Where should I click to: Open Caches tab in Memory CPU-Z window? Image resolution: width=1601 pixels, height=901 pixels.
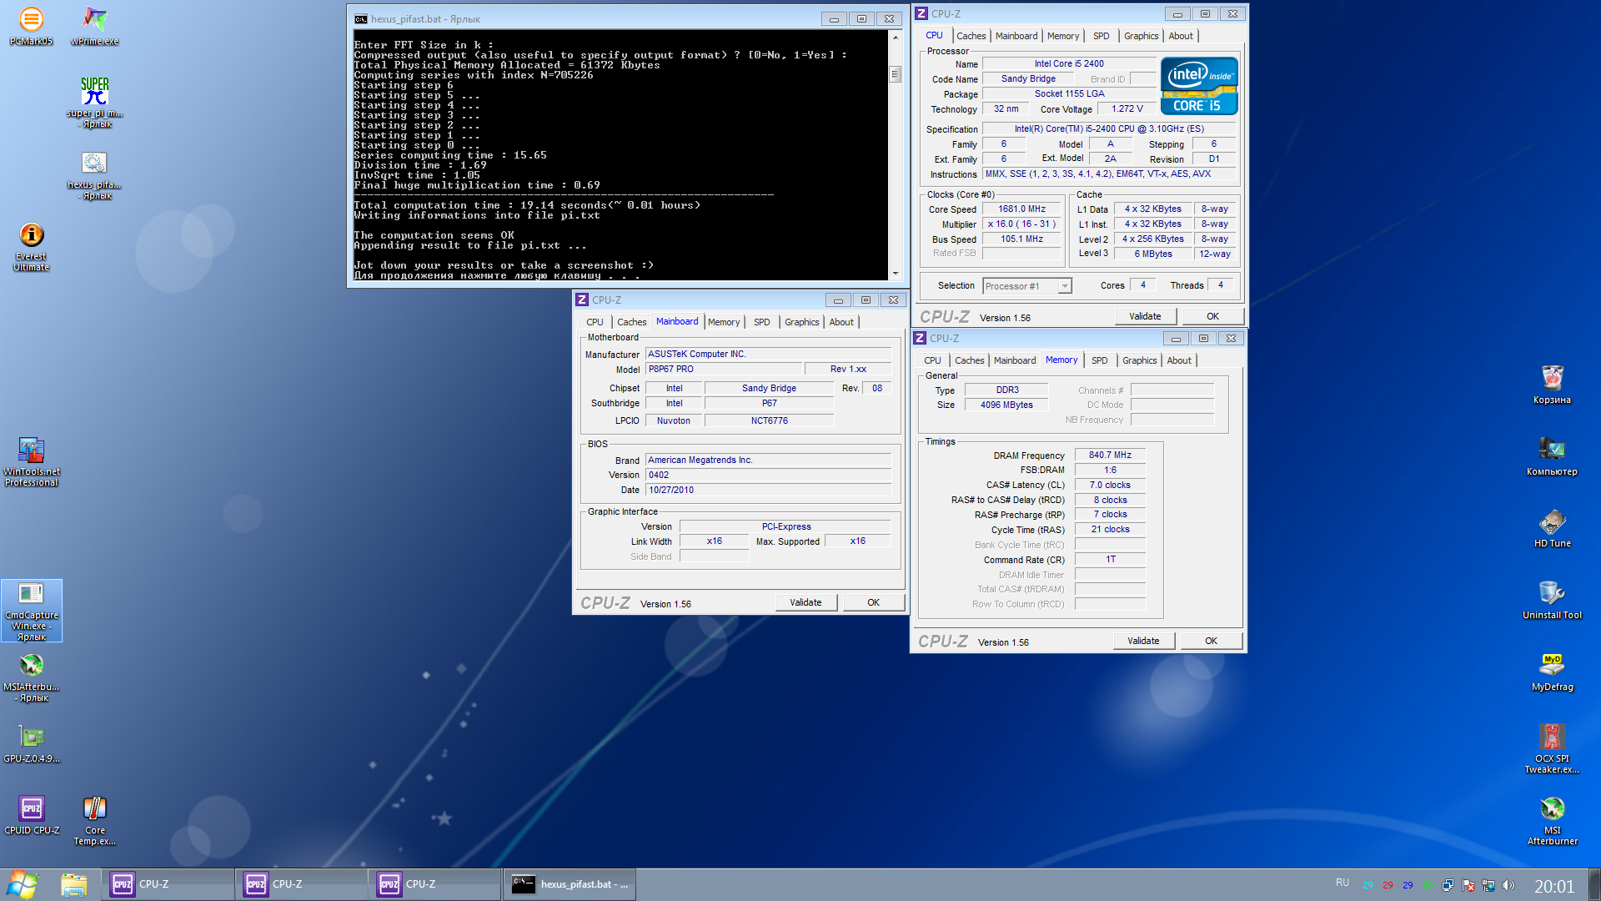pos(969,360)
